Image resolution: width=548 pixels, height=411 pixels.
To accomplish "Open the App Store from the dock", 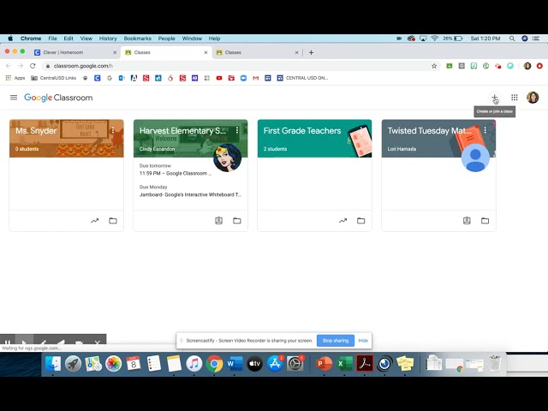I will (275, 364).
